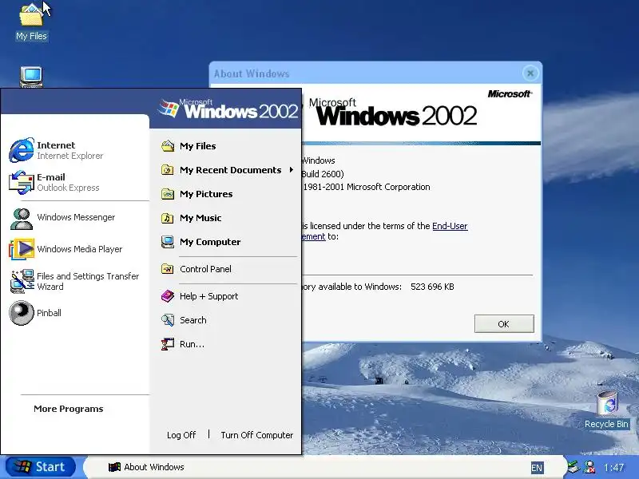The height and width of the screenshot is (479, 639).
Task: Choose Help + Support menu text
Action: point(208,296)
